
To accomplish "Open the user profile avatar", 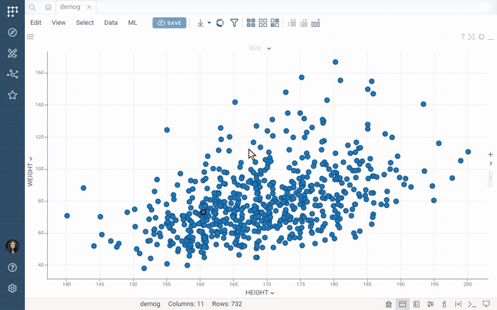I will point(12,246).
